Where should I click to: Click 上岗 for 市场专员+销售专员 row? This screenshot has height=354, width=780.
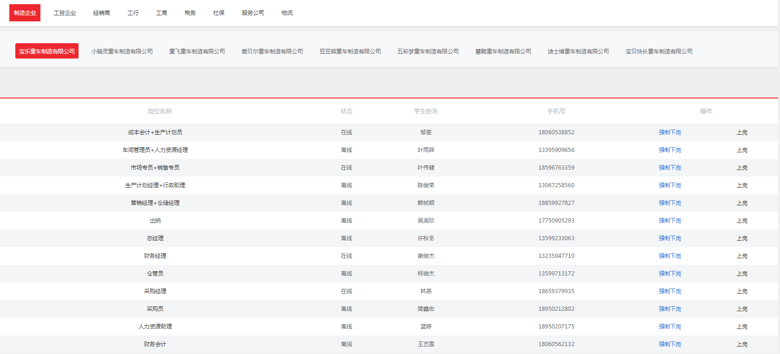pyautogui.click(x=742, y=168)
